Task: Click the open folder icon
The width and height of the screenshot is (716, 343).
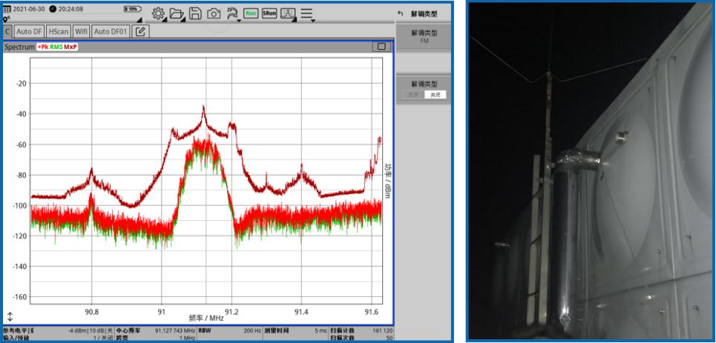Action: point(177,13)
